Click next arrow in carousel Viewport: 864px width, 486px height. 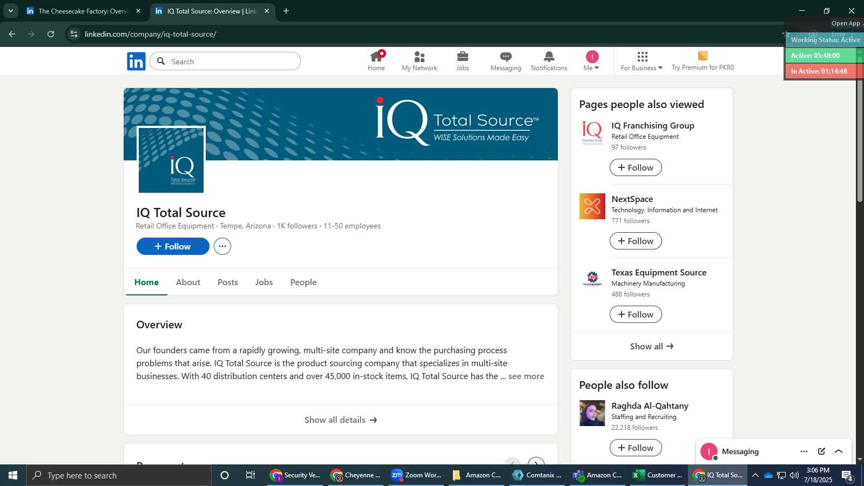(x=536, y=461)
